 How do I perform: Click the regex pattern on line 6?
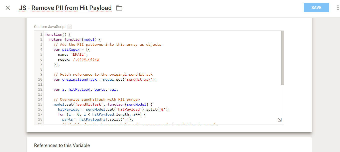[x=86, y=59]
